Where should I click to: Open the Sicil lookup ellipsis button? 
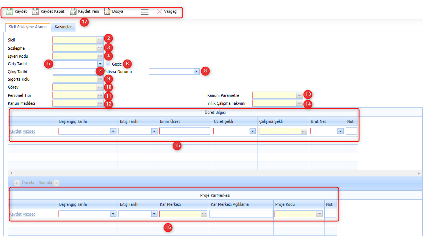pos(100,40)
